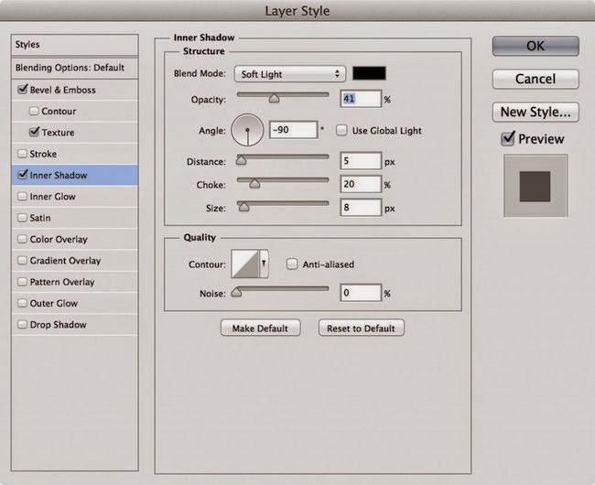Click the Distance value field
The image size is (595, 485).
361,161
